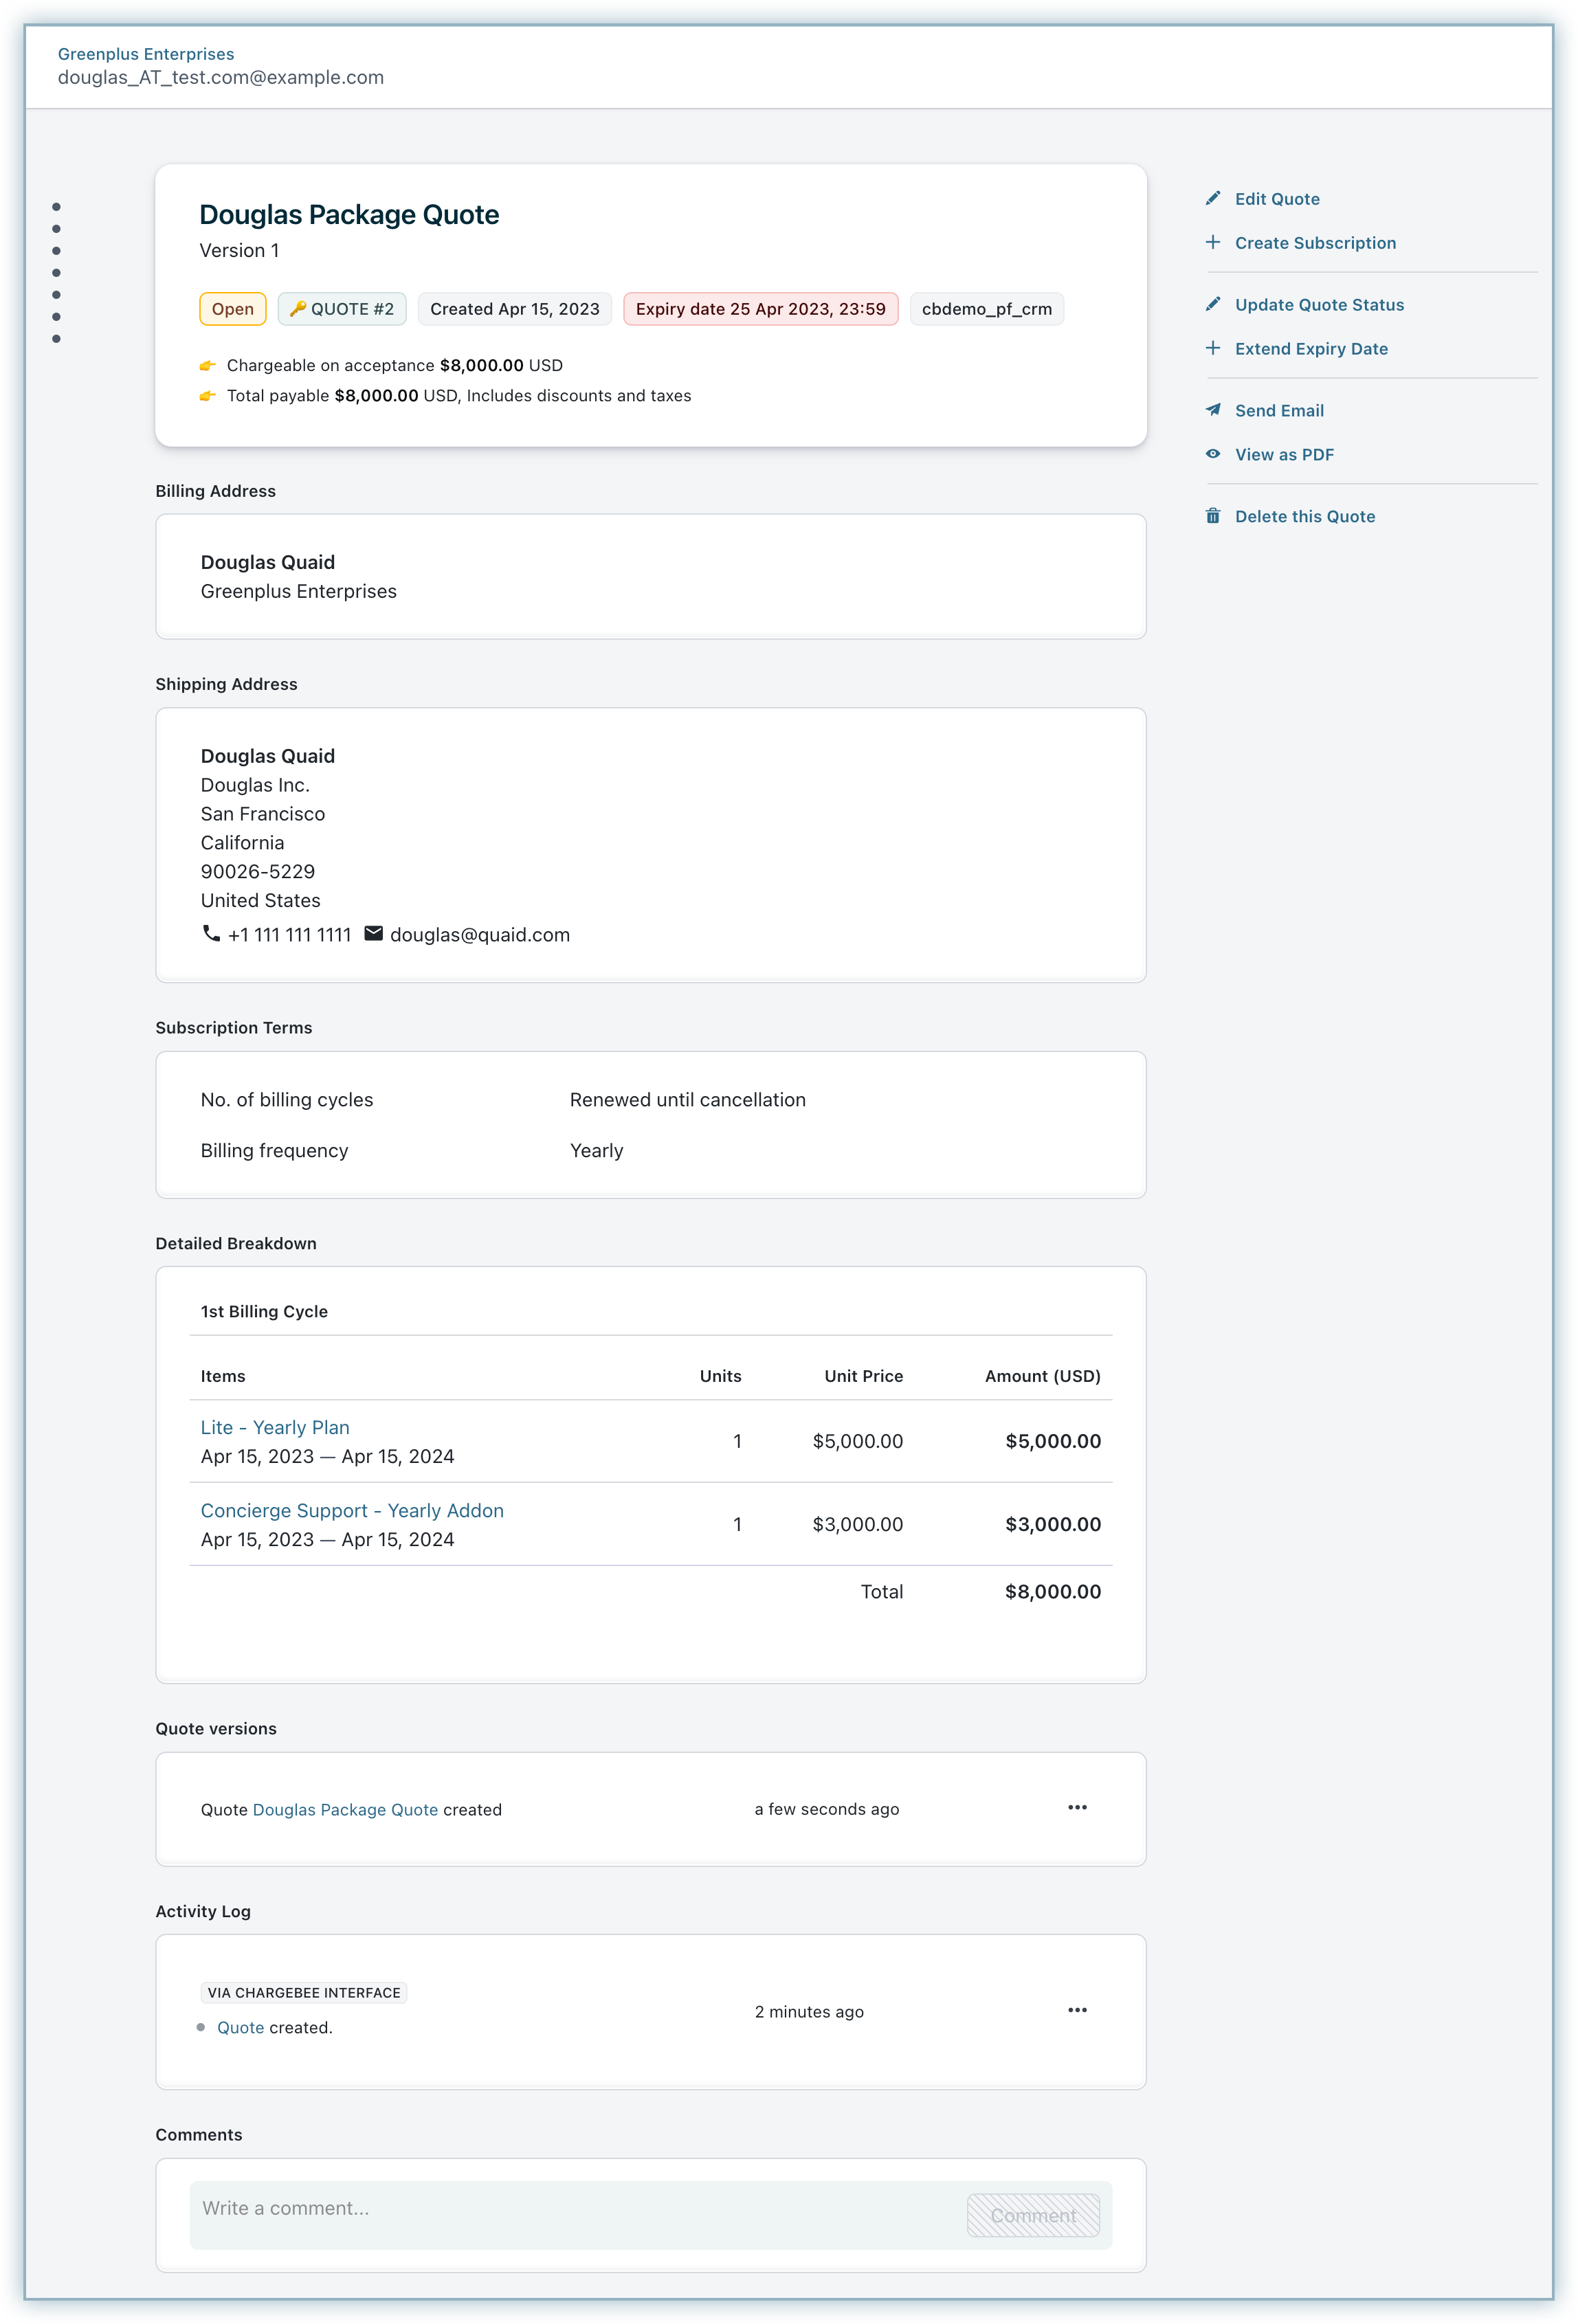The width and height of the screenshot is (1578, 2324).
Task: Click the last dot in the left section navigator
Action: tap(56, 339)
